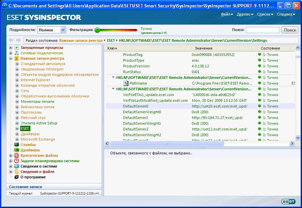Select Мониторы печати tree item
Screen dimensions: 302x208
(37, 101)
